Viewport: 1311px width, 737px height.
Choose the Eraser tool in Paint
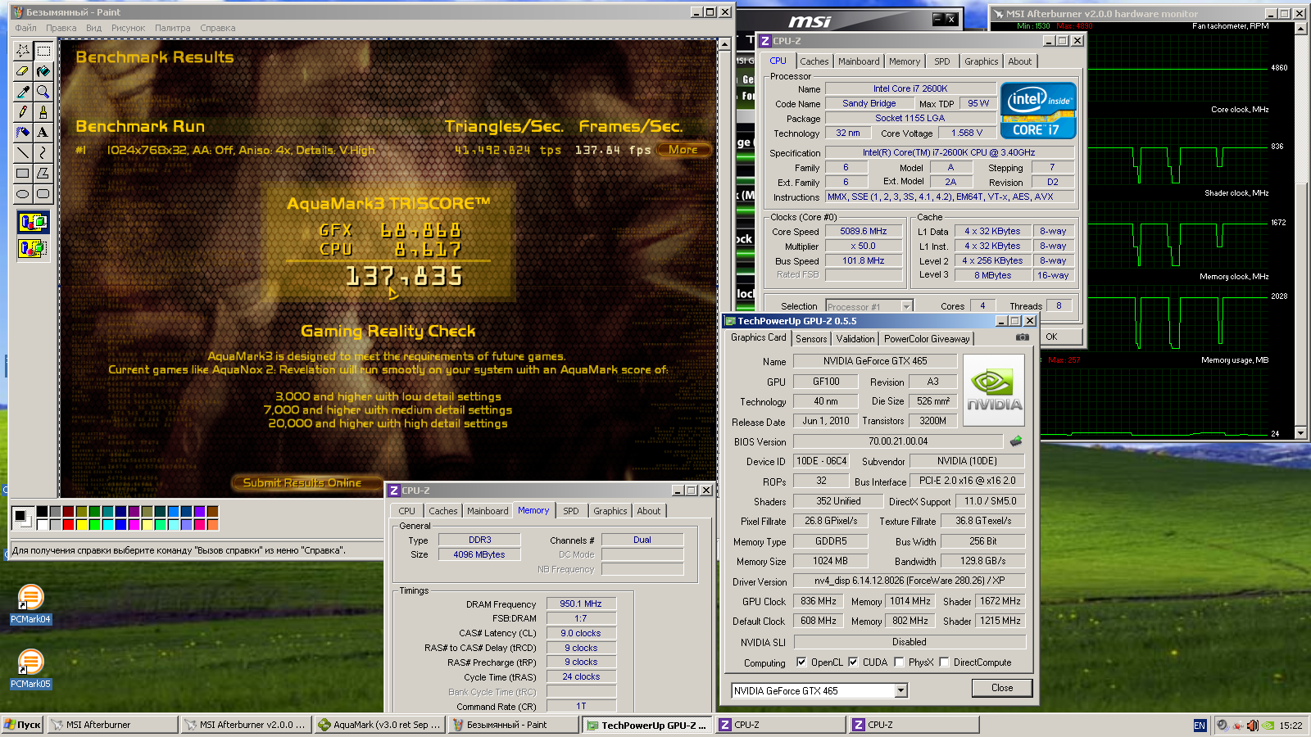click(23, 71)
